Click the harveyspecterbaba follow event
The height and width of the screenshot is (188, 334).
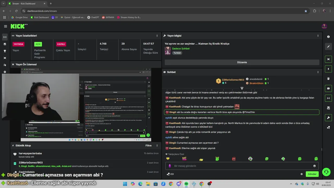pos(86,155)
